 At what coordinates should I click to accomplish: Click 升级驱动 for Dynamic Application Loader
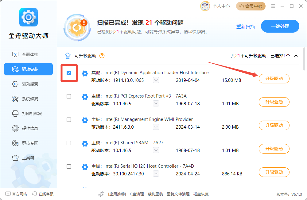(x=274, y=78)
